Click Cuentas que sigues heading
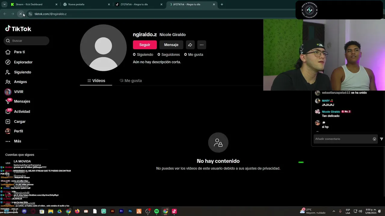 (20, 155)
